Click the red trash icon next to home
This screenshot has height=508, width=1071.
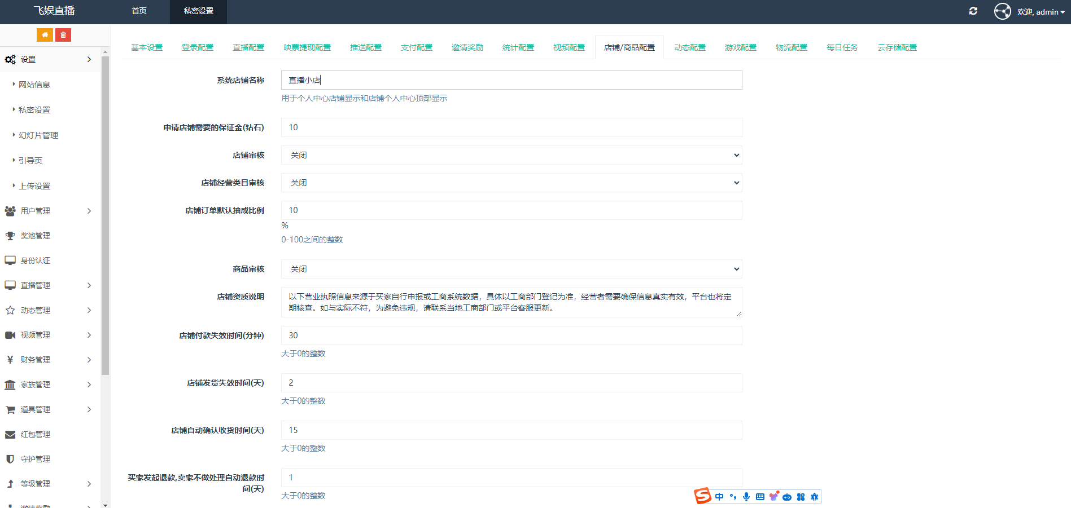[63, 34]
